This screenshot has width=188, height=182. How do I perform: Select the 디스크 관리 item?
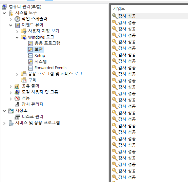click(33, 116)
